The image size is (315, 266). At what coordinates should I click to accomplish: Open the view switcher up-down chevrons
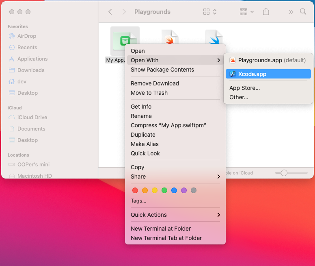click(x=215, y=12)
